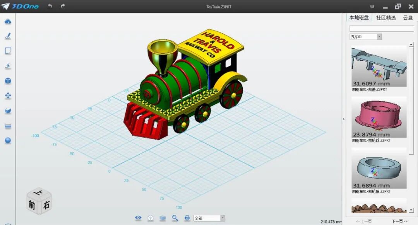Open the 全部 filter dropdown
Image resolution: width=418 pixels, height=225 pixels.
click(x=209, y=218)
